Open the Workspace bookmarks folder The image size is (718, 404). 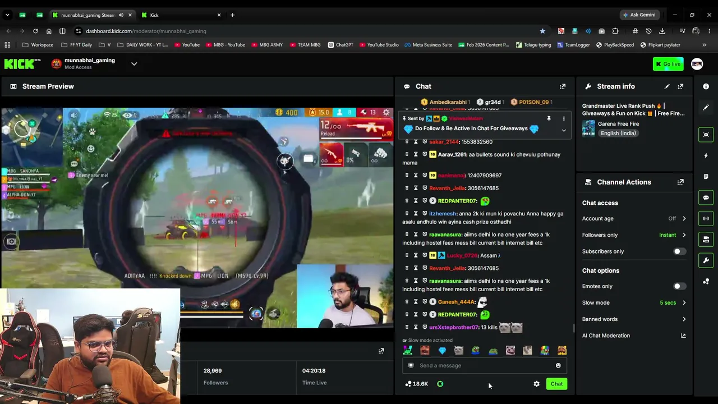point(38,45)
